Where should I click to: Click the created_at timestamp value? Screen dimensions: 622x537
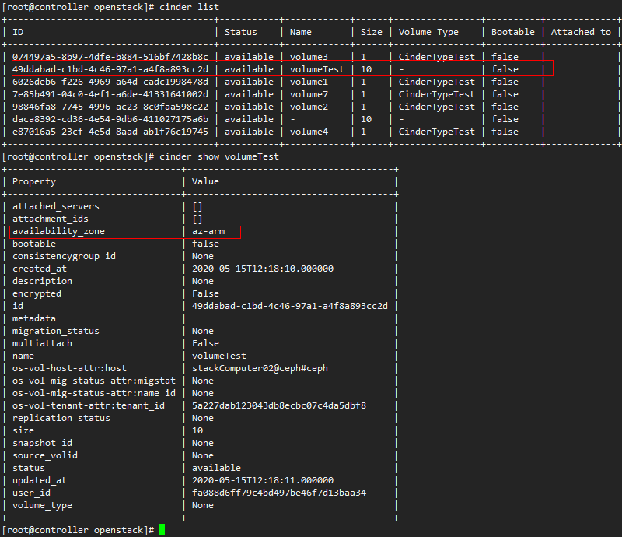click(x=263, y=268)
